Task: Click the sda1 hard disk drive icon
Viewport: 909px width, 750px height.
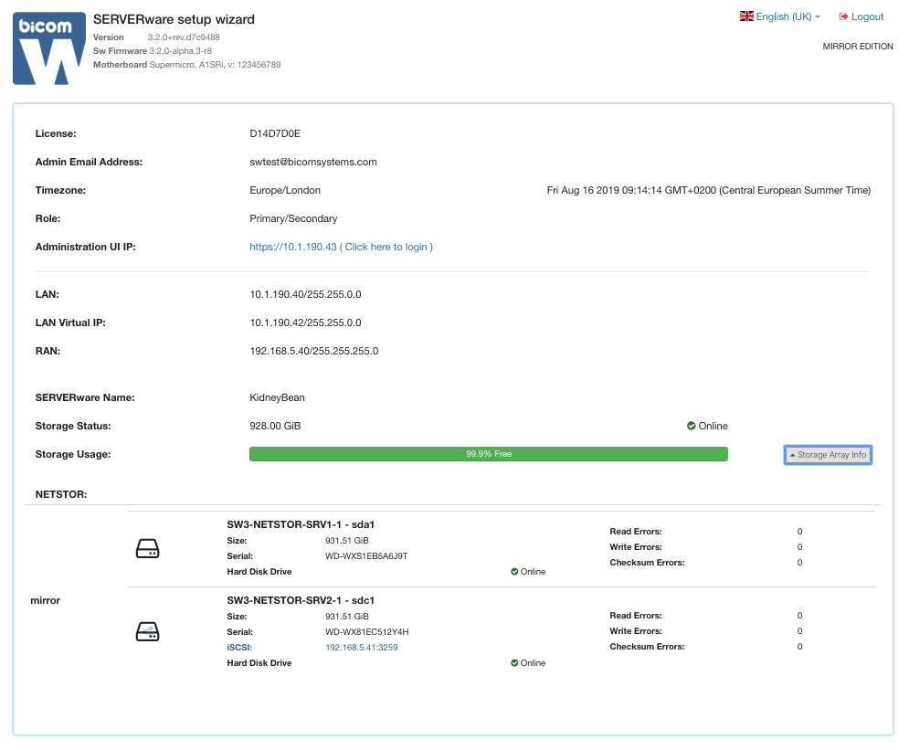Action: tap(147, 548)
